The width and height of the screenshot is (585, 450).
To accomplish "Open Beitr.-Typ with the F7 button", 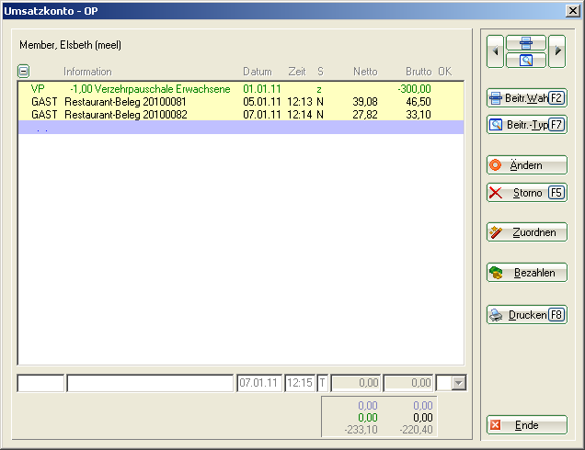I will click(526, 124).
